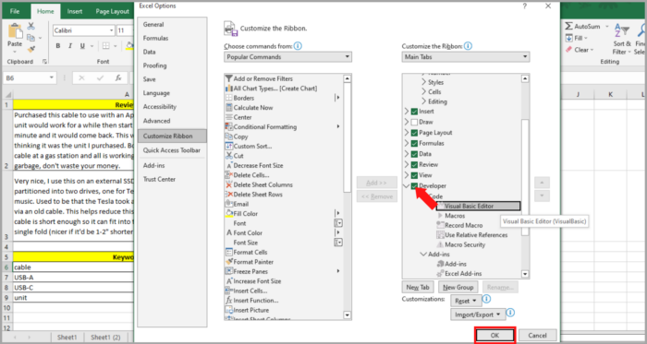Uncheck the Insert tab checkbox
Viewport: 647px width, 344px height.
(x=414, y=111)
